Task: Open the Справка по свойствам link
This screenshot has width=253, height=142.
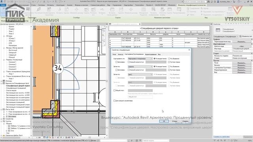Action: pos(221,137)
